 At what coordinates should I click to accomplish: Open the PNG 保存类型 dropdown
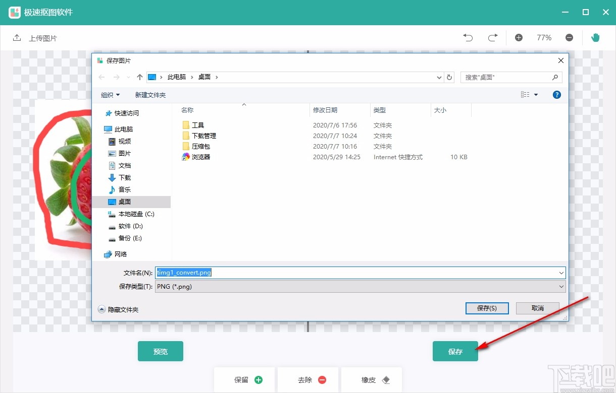point(561,286)
